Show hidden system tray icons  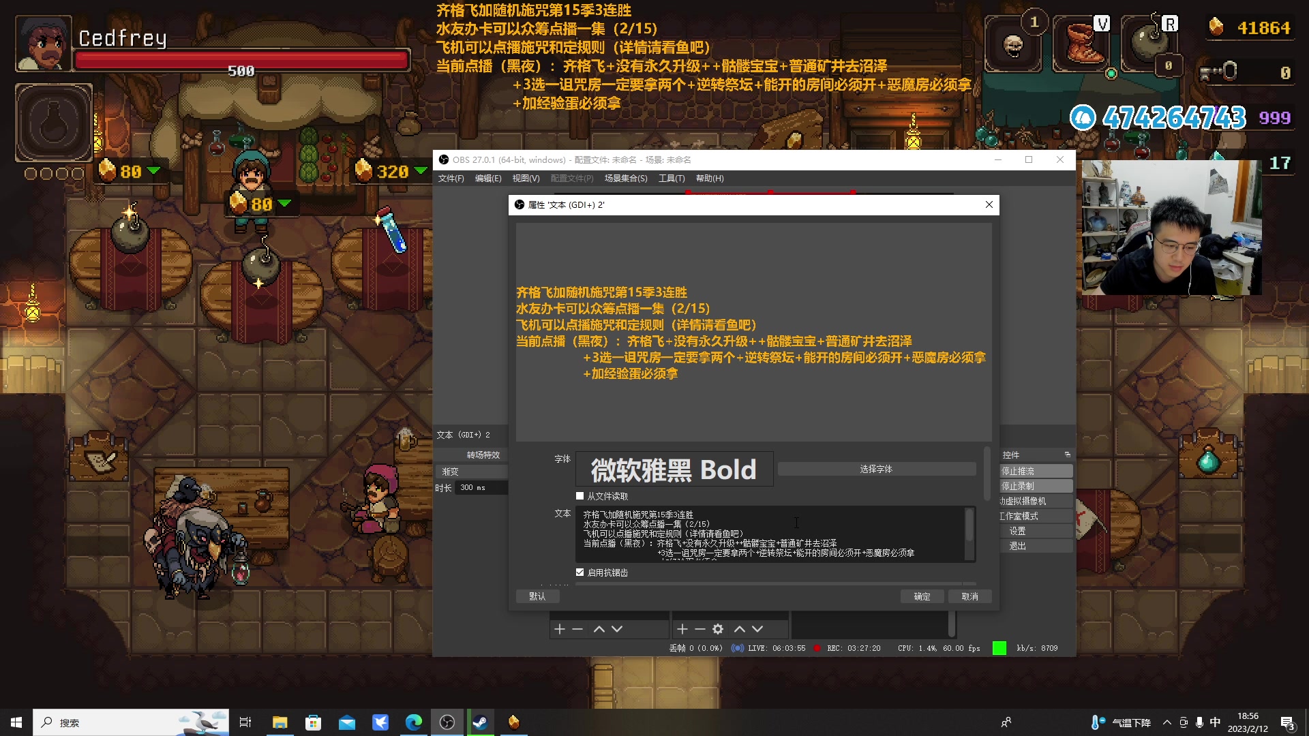(1167, 722)
